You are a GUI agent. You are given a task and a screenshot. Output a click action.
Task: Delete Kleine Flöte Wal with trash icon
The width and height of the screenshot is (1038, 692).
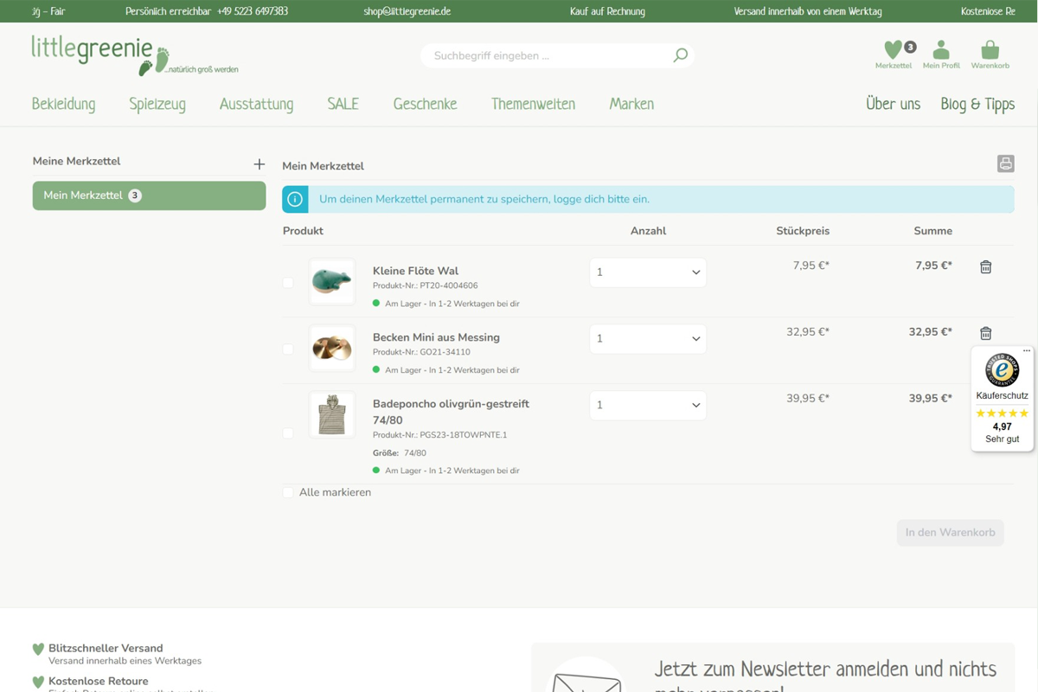[985, 267]
